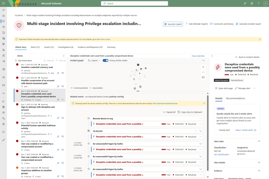Image resolution: width=269 pixels, height=179 pixels.
Task: Open the JC account avatar
Action: click(x=265, y=3)
